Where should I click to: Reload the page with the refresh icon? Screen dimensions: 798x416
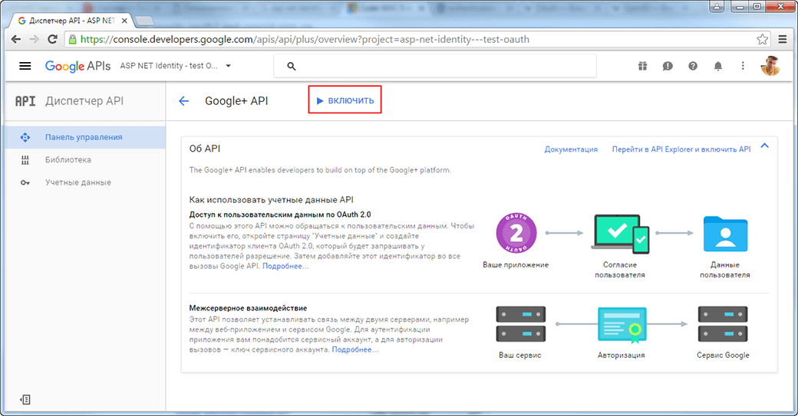coord(52,39)
